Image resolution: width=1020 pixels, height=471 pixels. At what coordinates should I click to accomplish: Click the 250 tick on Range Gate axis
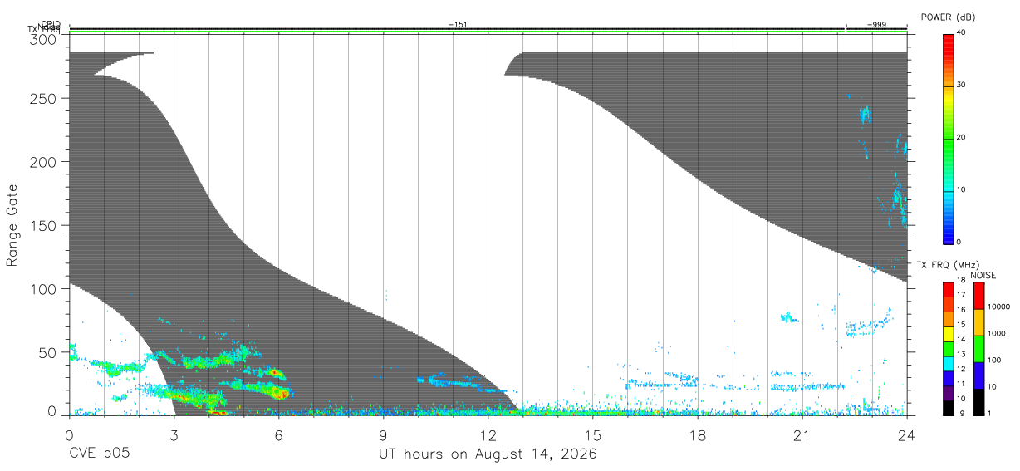45,98
